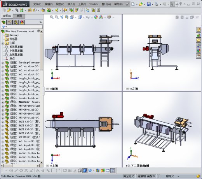The height and width of the screenshot is (179, 202).
Task: Click the Appearances color ball in task pane
Action: 199,51
